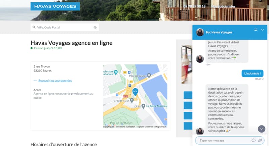
Task: Click the arrow icon before Recevoir les coordonnées
Action: [x=35, y=80]
